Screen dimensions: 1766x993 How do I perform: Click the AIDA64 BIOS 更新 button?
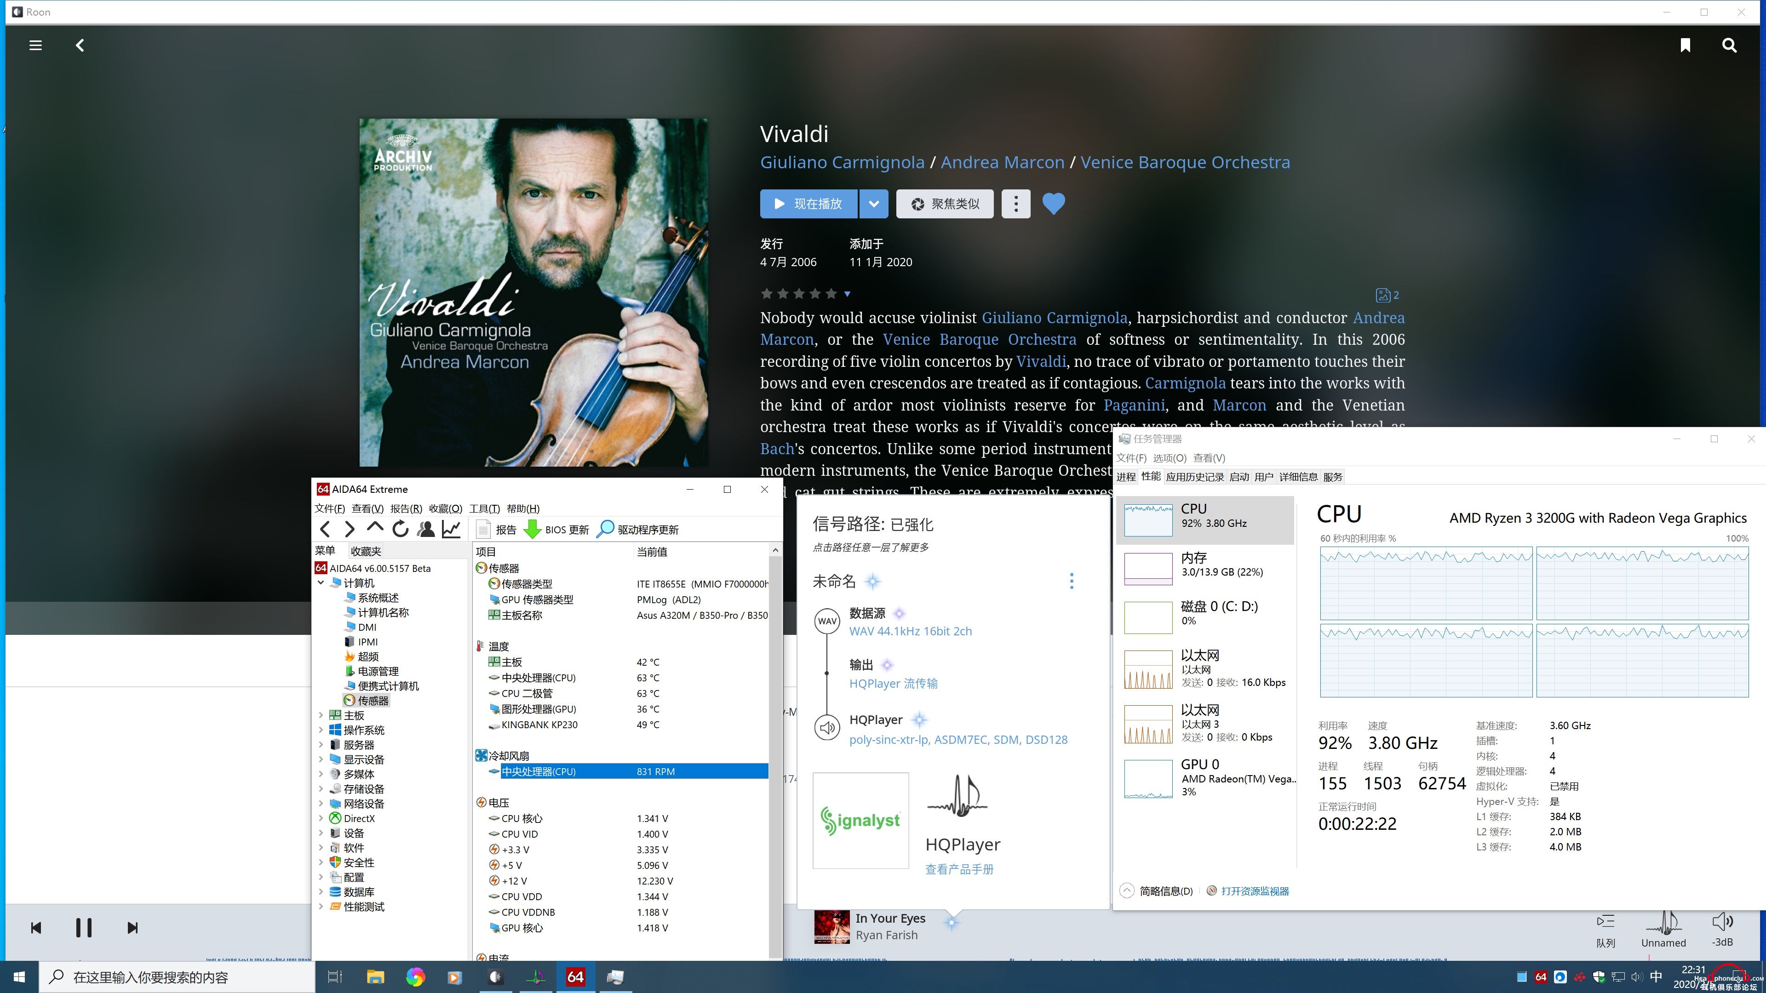point(556,530)
